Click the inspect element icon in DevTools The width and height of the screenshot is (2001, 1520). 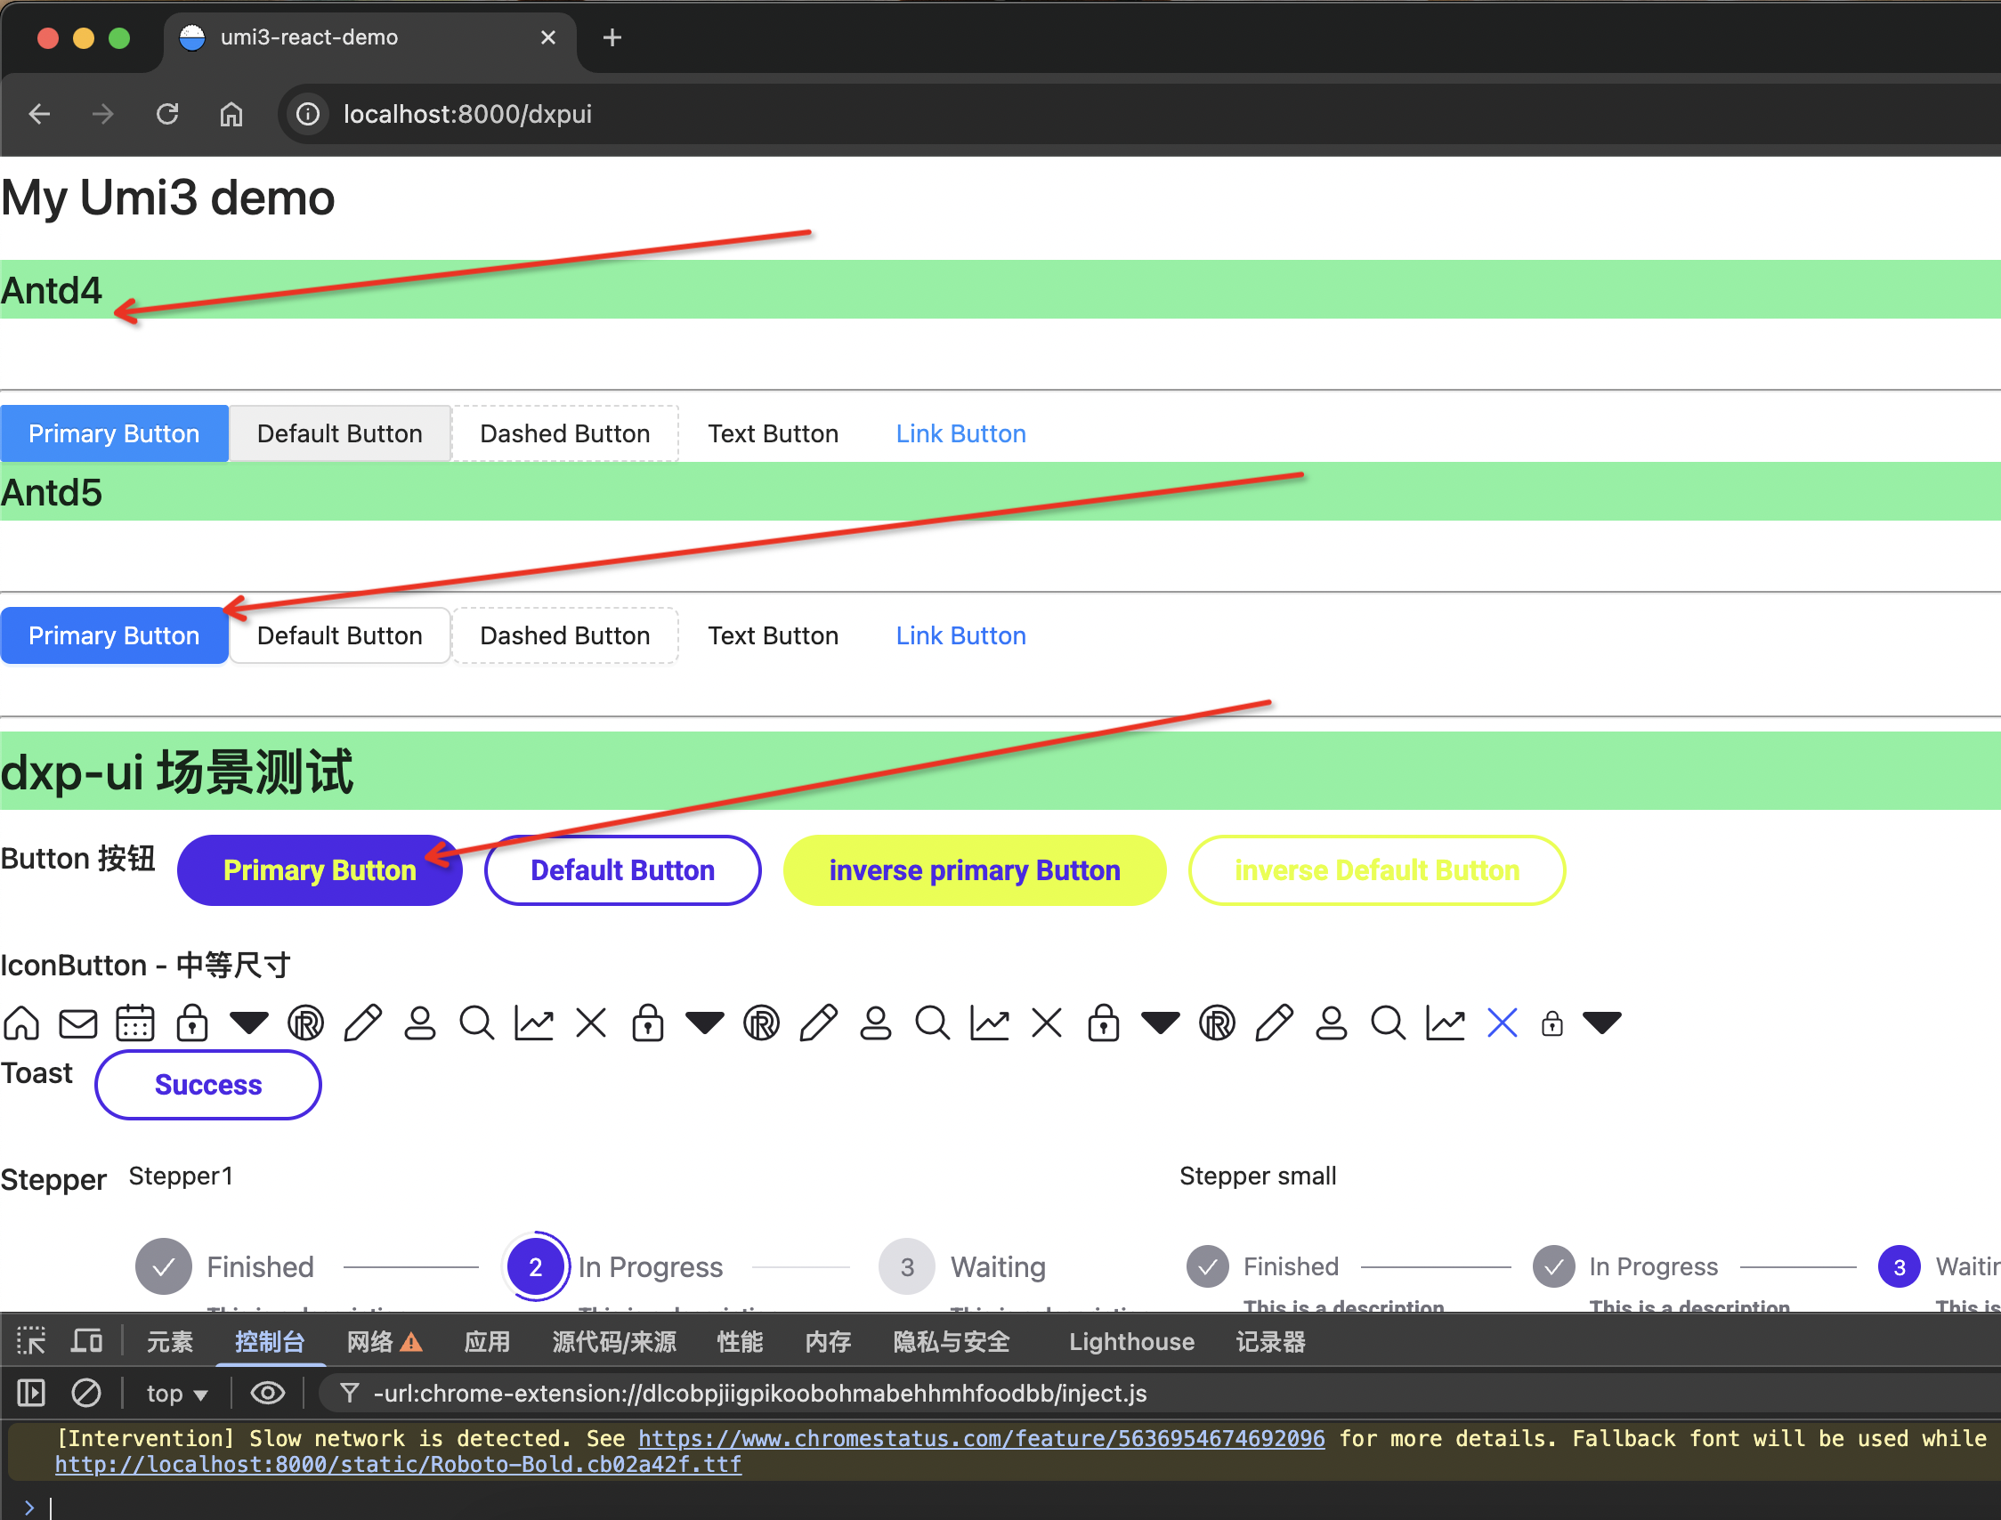(x=32, y=1341)
